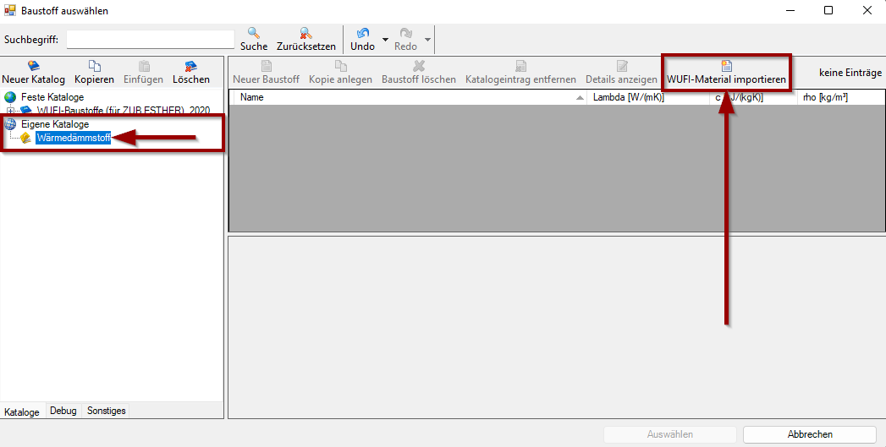Select the Eigene Kataloge tree node
This screenshot has height=447, width=886.
point(54,124)
